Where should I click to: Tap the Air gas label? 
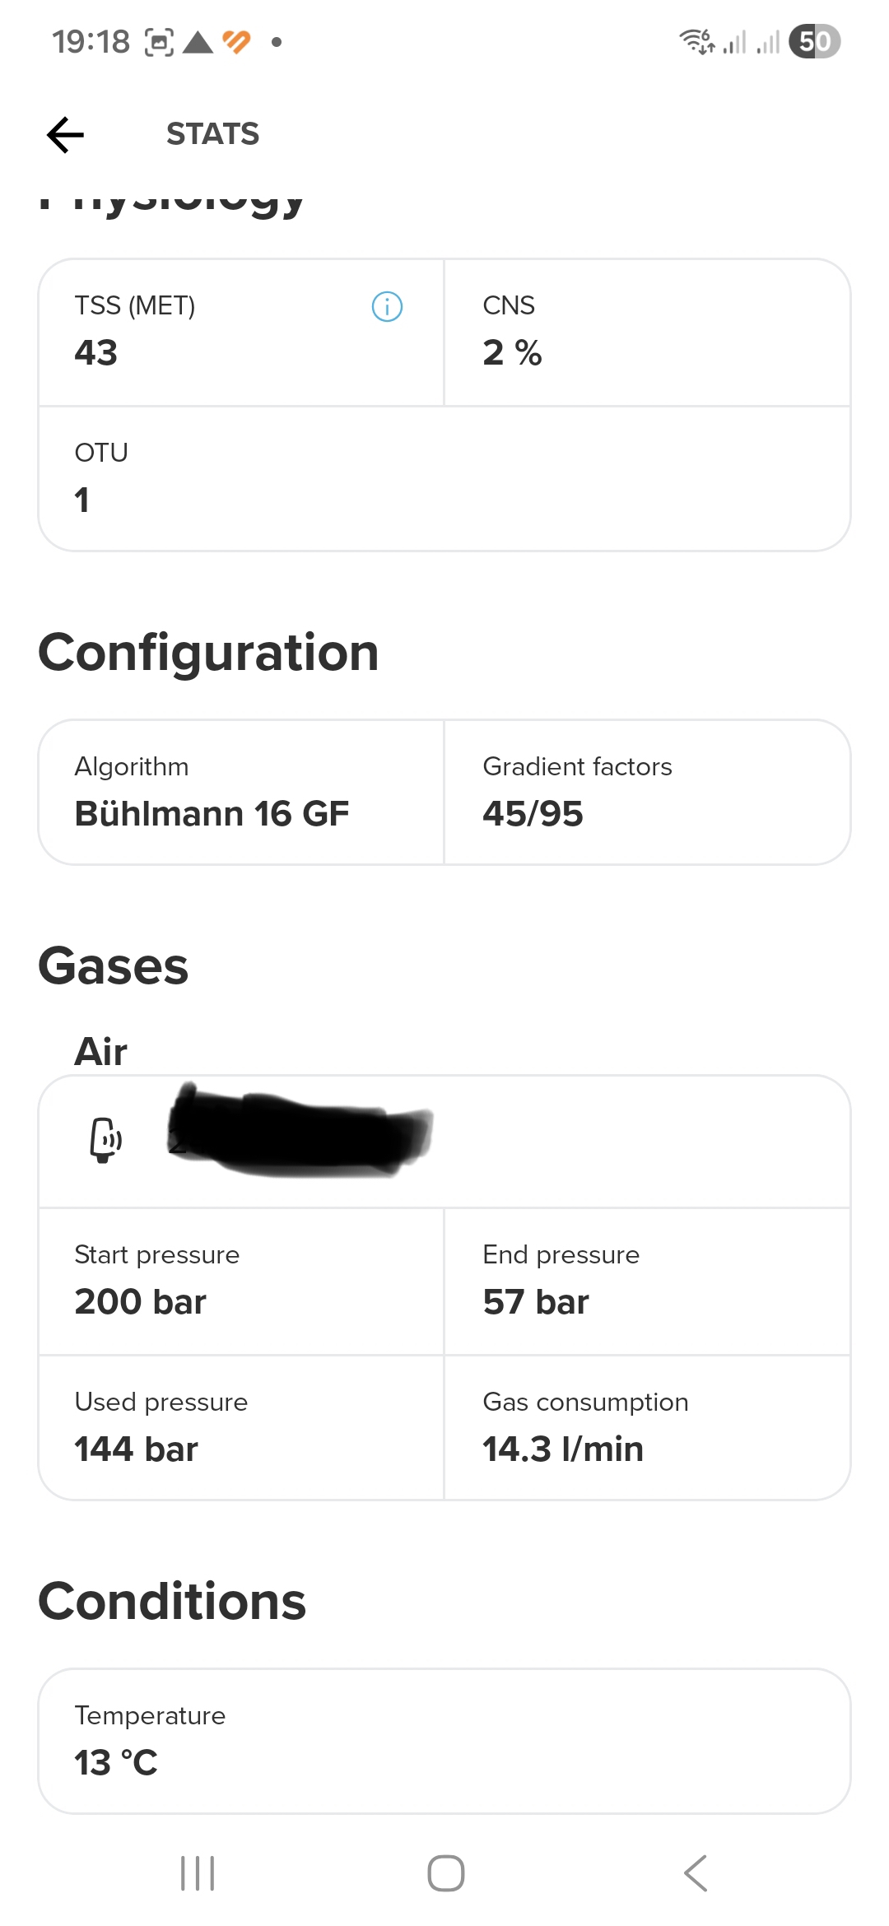(x=101, y=1052)
